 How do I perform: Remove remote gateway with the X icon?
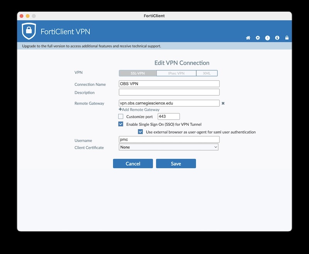pos(223,103)
